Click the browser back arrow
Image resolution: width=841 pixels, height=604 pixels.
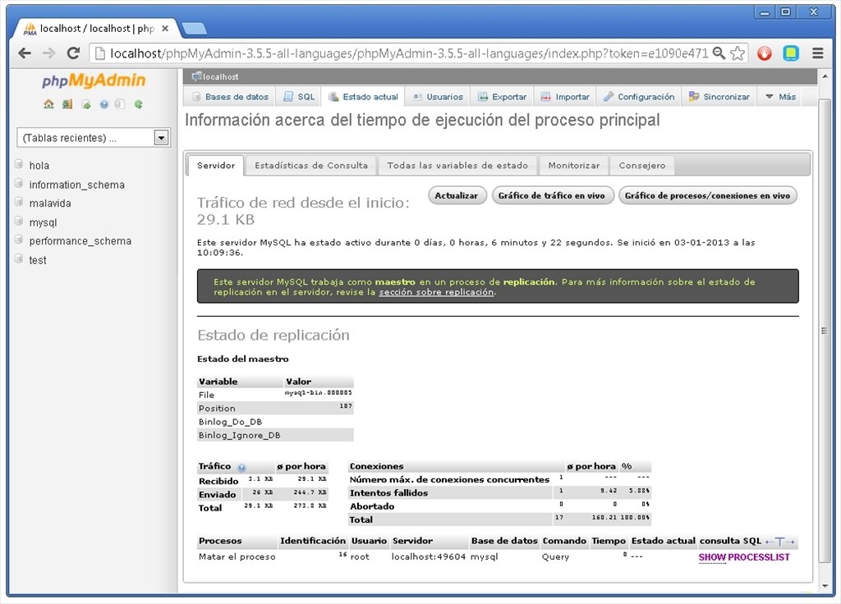pos(25,53)
